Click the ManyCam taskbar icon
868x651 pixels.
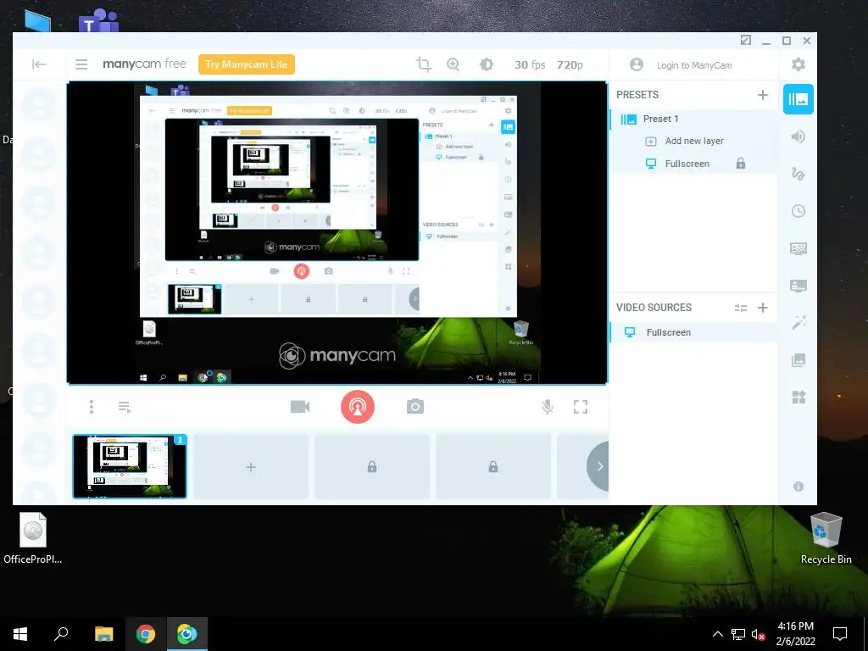pyautogui.click(x=187, y=634)
